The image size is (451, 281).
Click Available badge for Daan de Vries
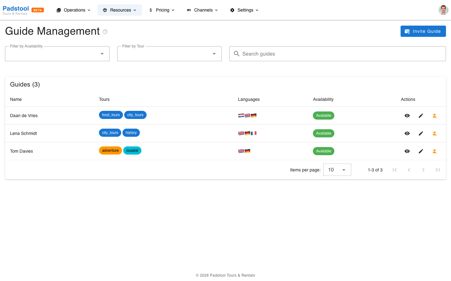pyautogui.click(x=324, y=116)
